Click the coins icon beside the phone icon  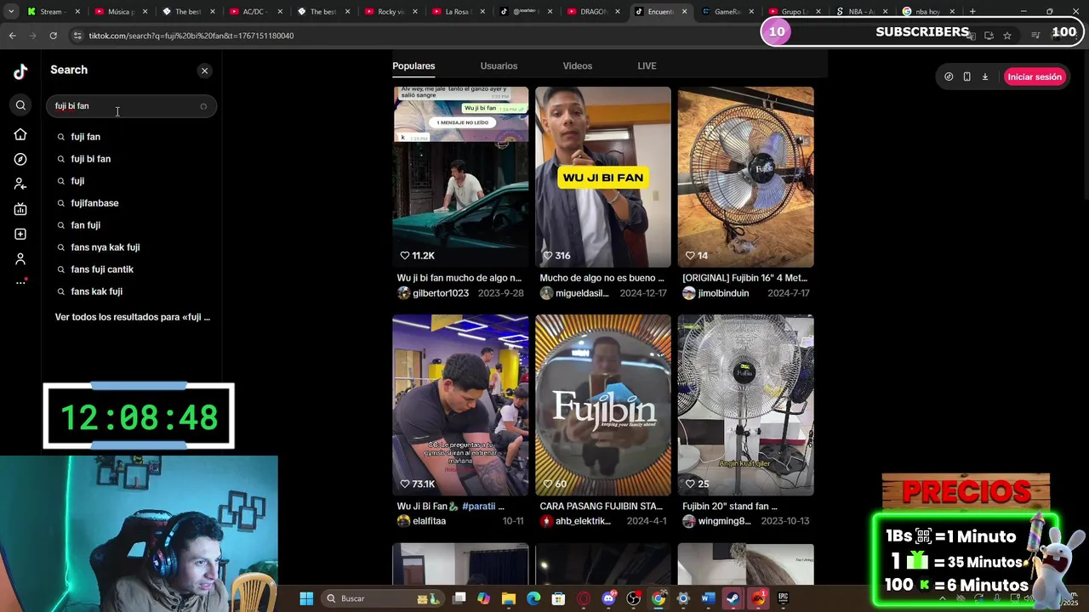(x=949, y=76)
